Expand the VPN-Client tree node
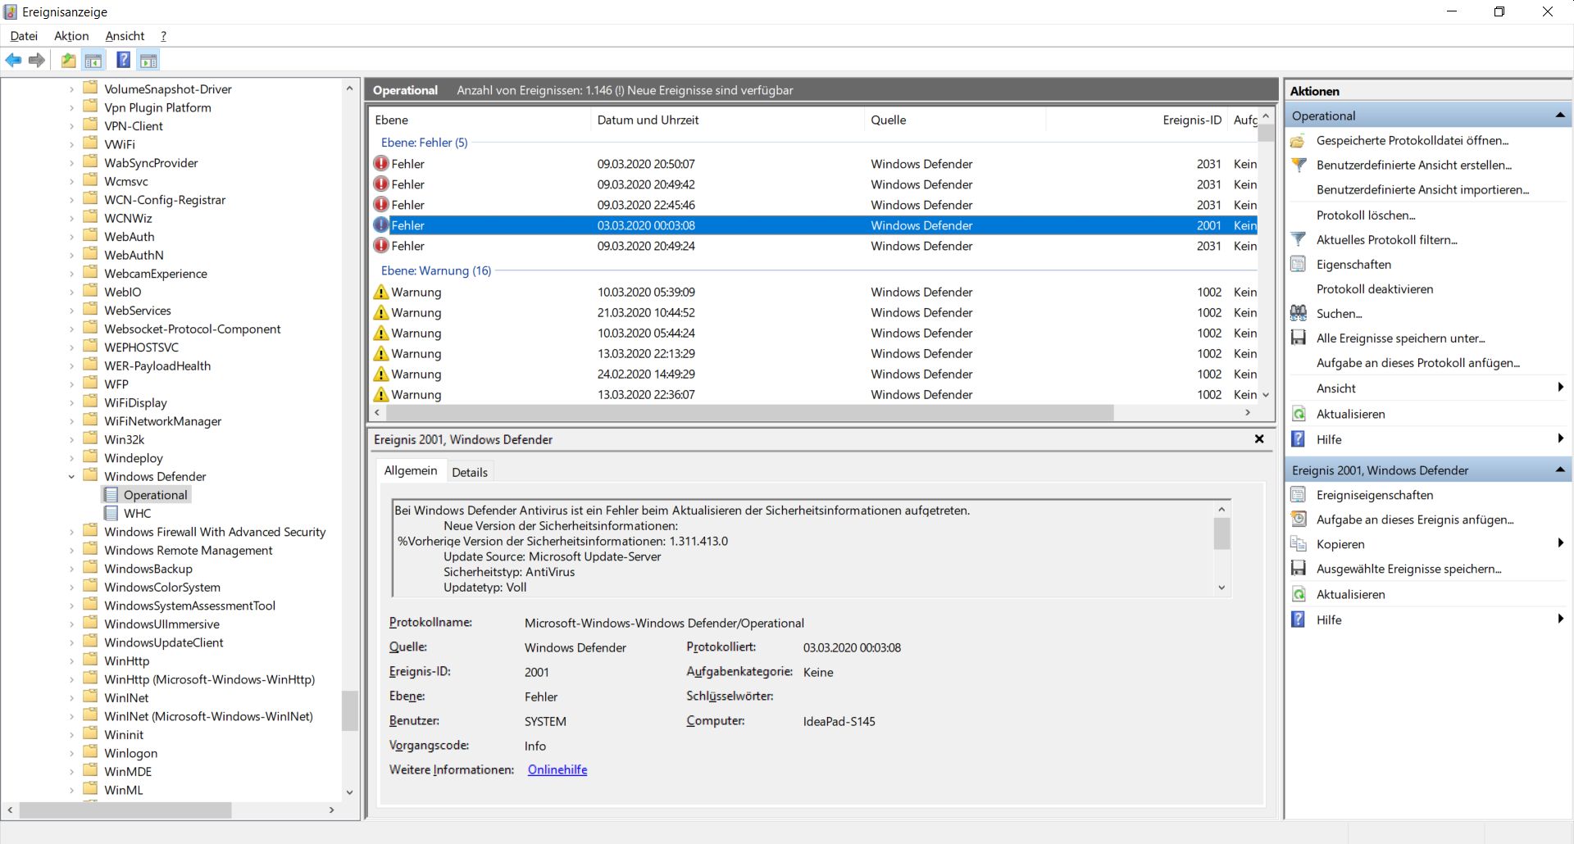The height and width of the screenshot is (844, 1574). (x=71, y=126)
